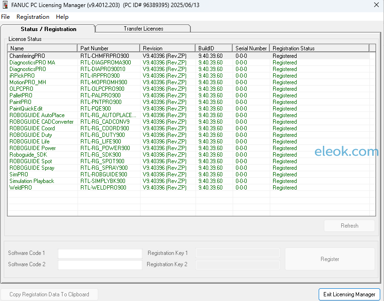Select the ChamferingPRO row

[188, 56]
